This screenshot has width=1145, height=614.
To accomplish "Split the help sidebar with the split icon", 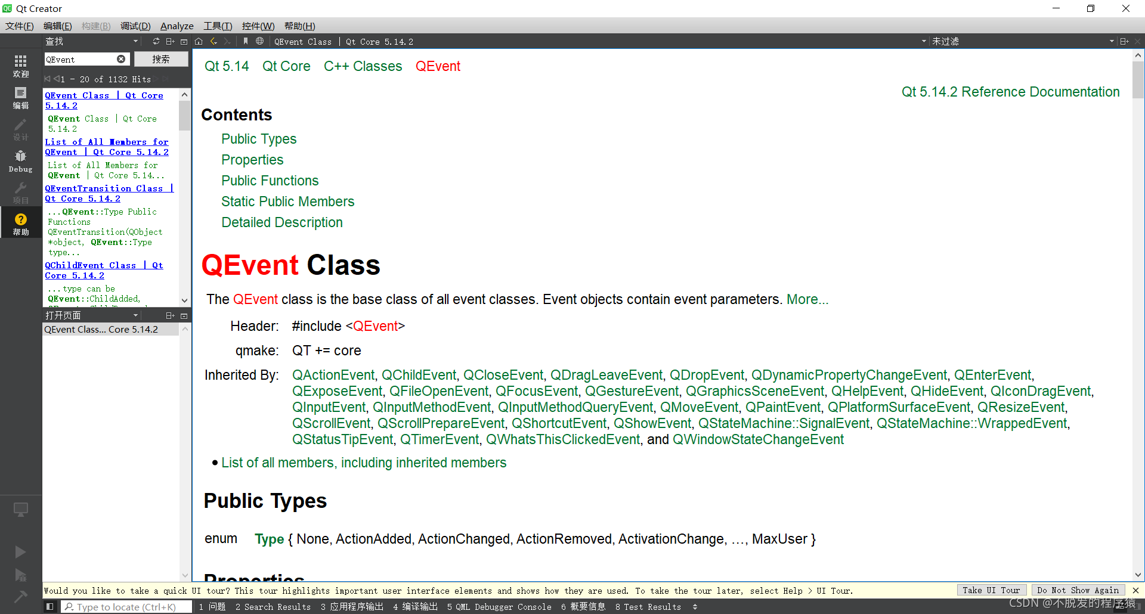I will 170,41.
